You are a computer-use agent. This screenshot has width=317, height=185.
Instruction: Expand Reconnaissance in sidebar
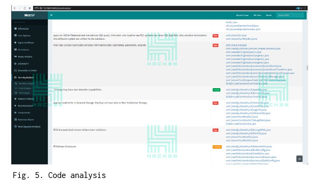point(25,106)
